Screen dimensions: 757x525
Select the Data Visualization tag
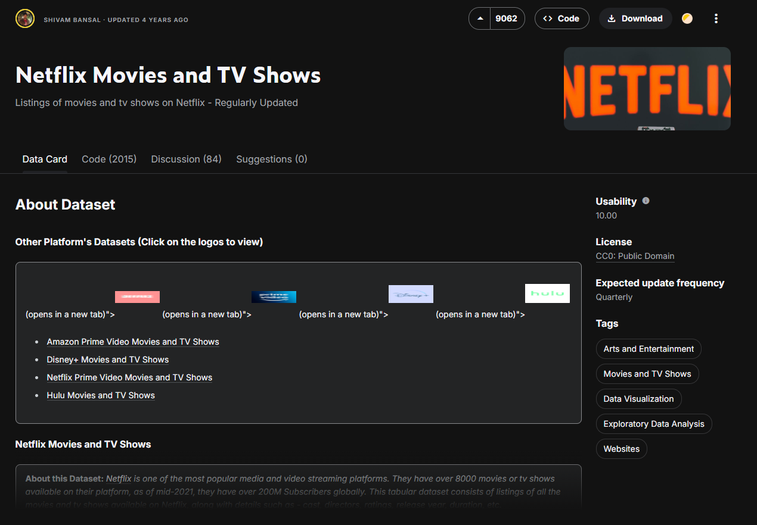(x=638, y=399)
